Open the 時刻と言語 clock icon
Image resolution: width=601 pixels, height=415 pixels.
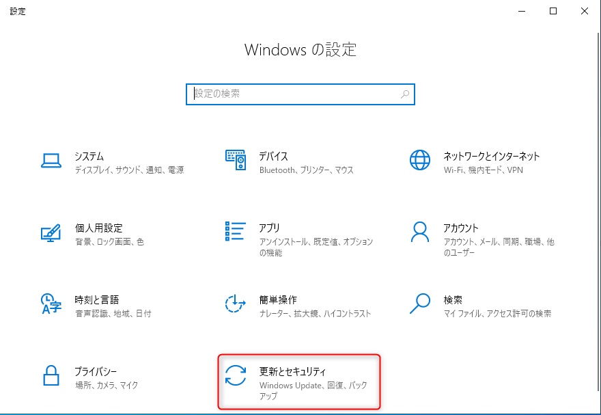51,304
